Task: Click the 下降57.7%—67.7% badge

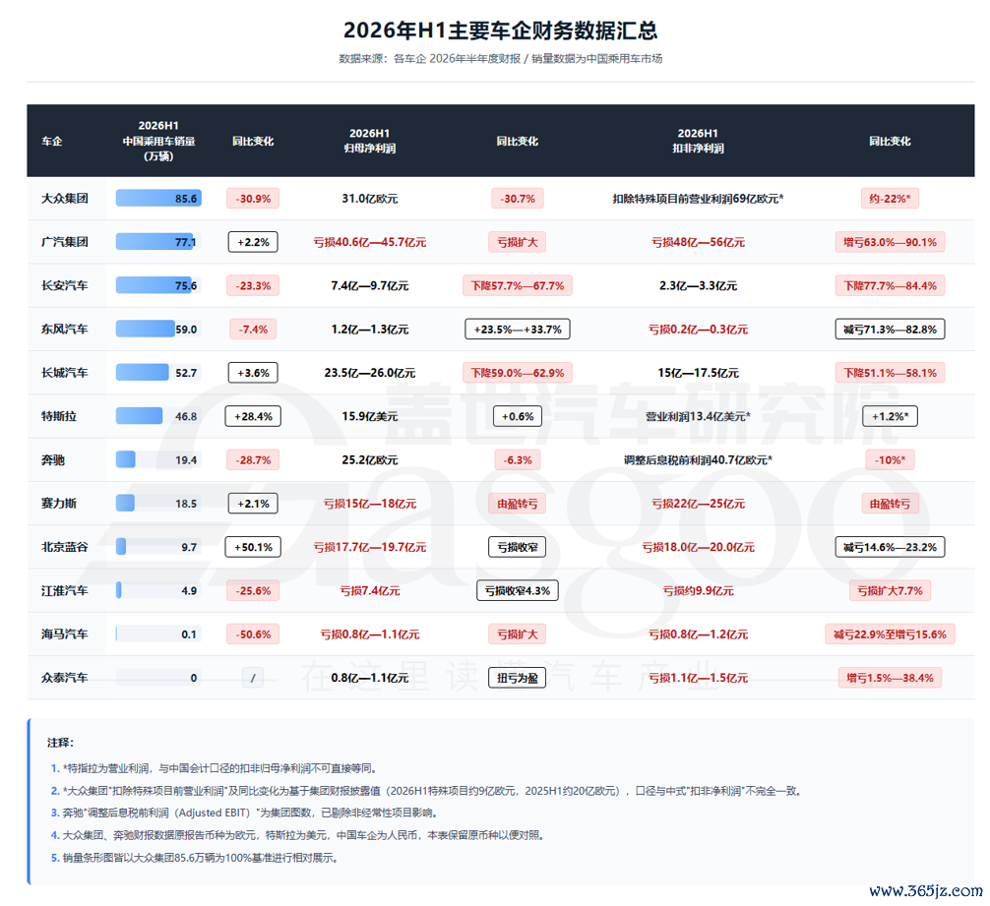Action: [x=517, y=285]
